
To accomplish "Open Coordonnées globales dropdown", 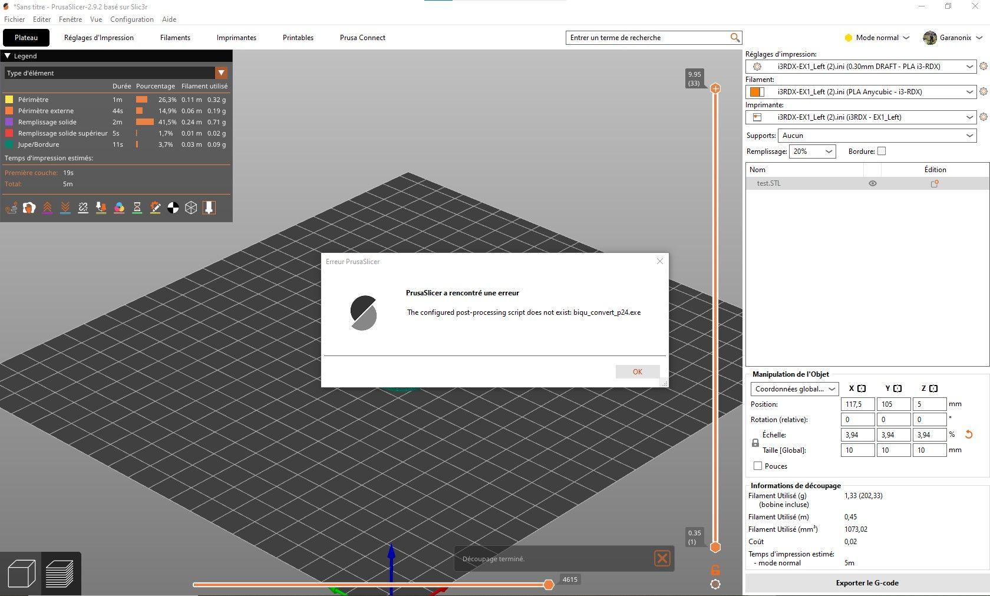I will click(794, 389).
